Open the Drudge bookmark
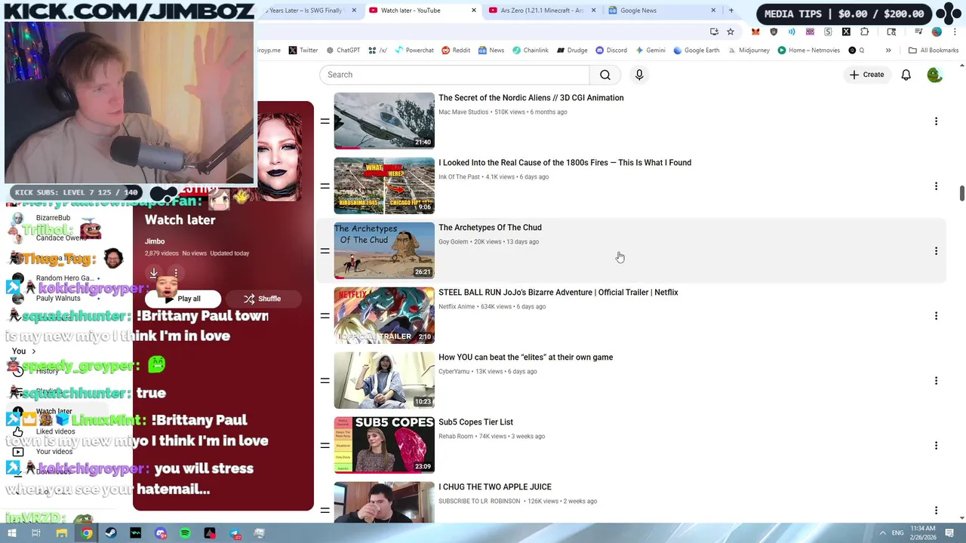 tap(572, 51)
